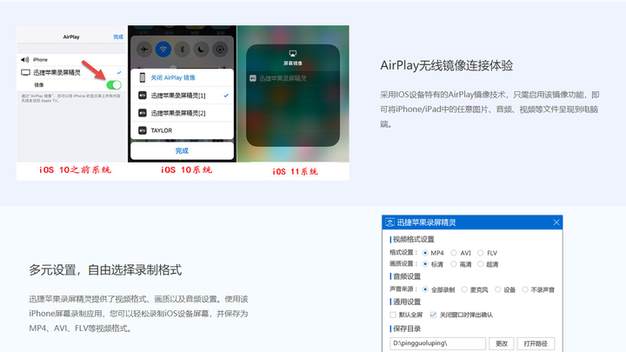
Task: Click the 多元设置，自由选择录制格式 heading
Action: coord(105,270)
